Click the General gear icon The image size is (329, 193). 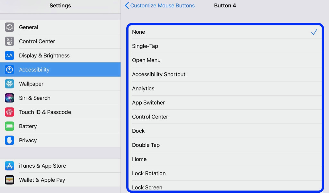[10, 27]
